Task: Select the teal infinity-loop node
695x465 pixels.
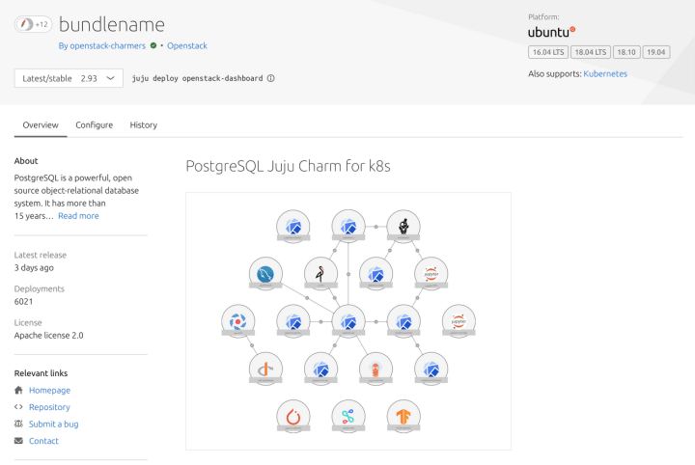Action: point(348,417)
